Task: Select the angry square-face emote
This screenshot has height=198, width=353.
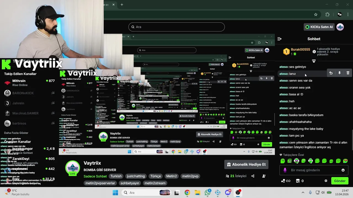Action: click(x=290, y=161)
